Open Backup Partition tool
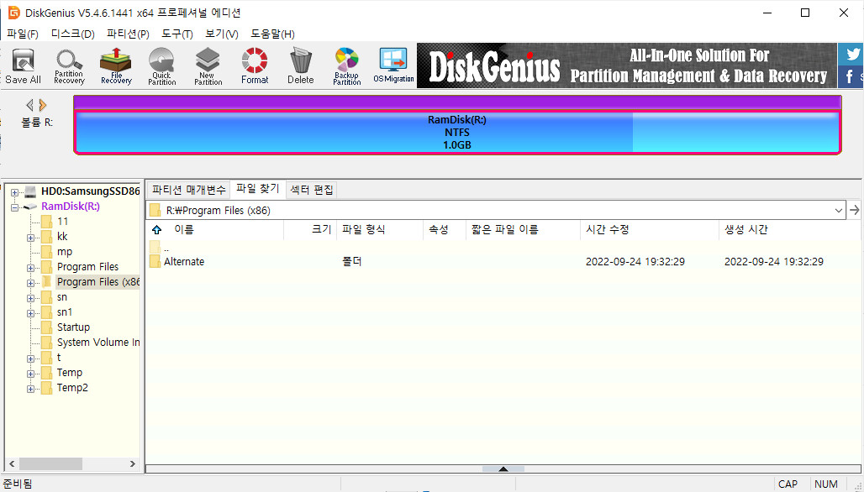 (x=346, y=66)
